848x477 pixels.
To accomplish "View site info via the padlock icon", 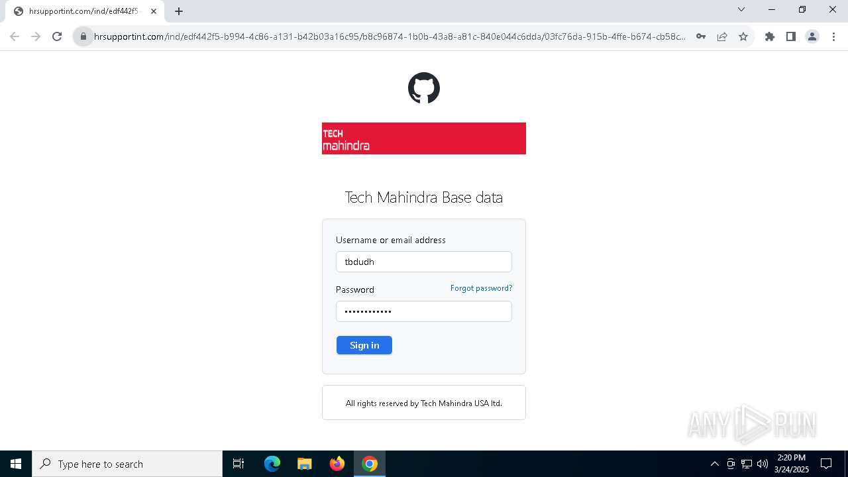I will pos(83,36).
